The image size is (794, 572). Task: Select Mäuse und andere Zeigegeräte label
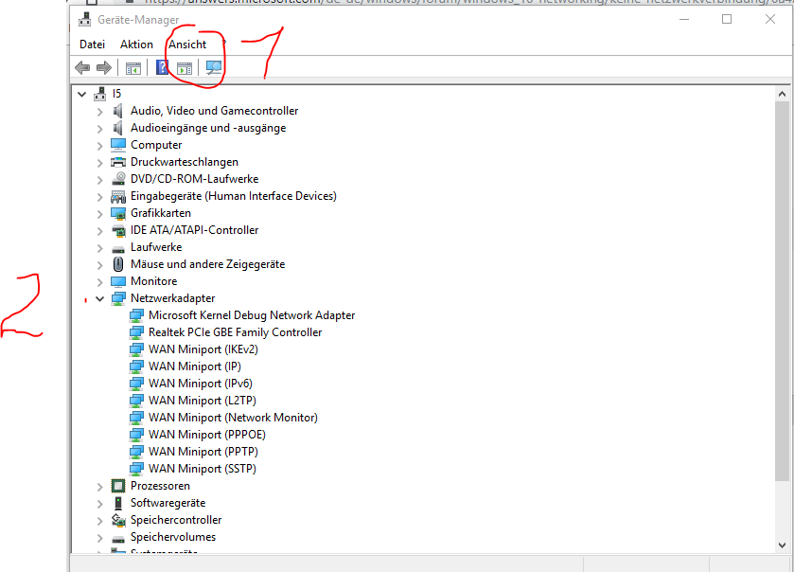point(207,264)
